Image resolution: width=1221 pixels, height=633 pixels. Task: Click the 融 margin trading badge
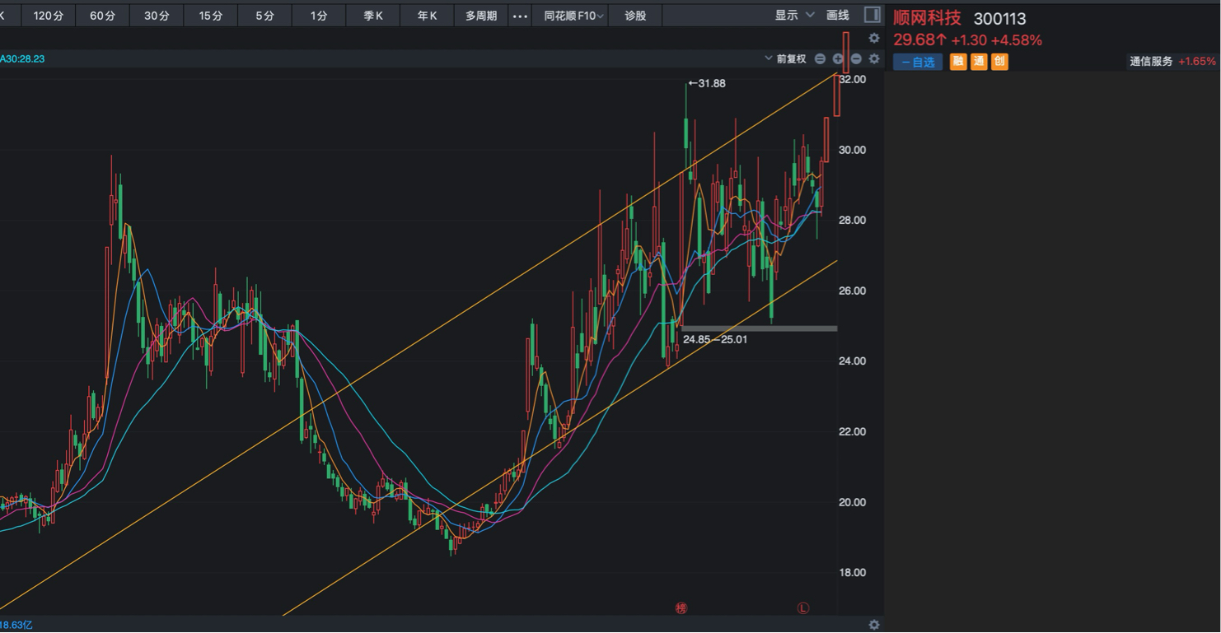point(958,62)
